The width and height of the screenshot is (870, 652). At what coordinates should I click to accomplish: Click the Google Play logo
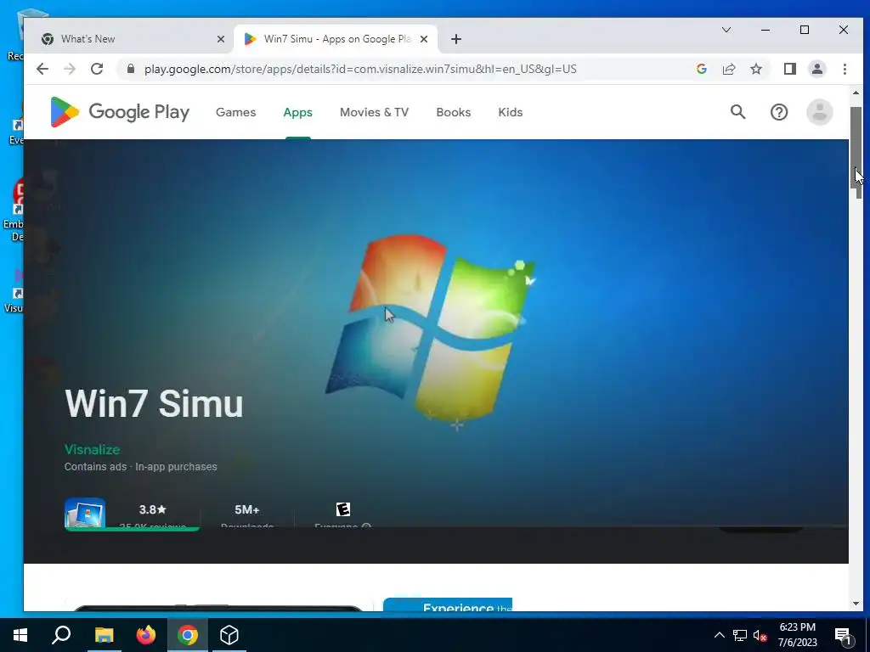click(x=120, y=112)
